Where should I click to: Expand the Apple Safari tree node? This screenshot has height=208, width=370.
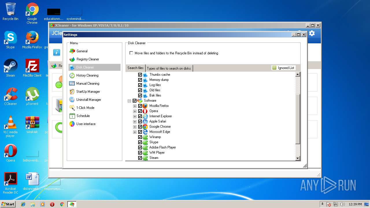pos(135,122)
